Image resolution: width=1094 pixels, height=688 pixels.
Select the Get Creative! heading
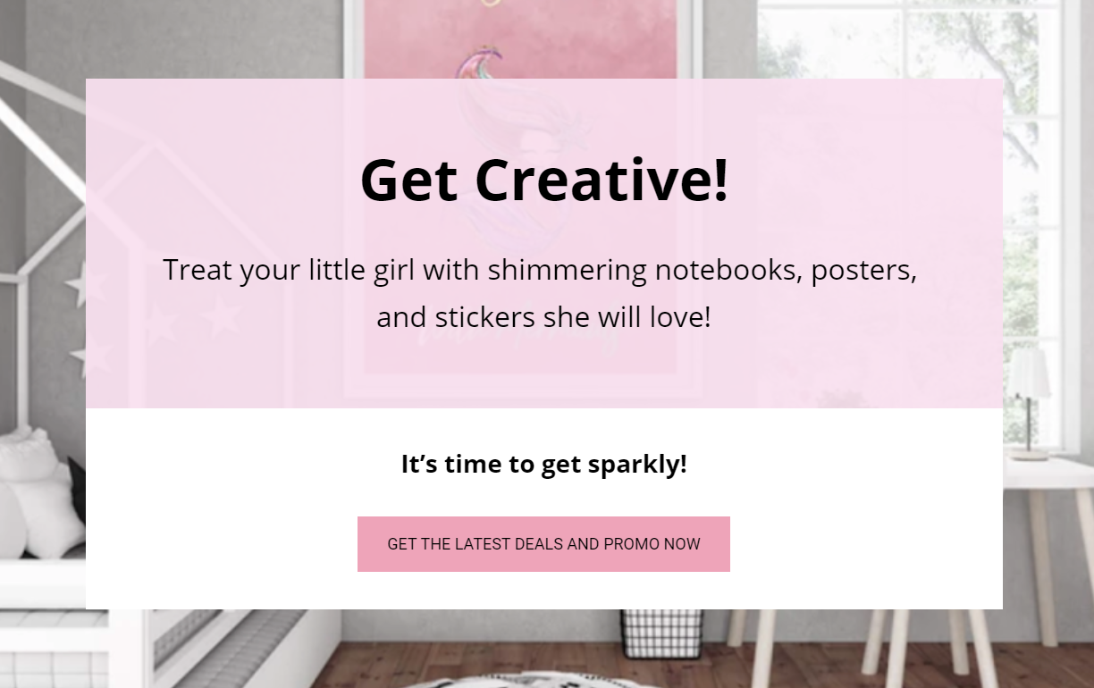pos(543,180)
